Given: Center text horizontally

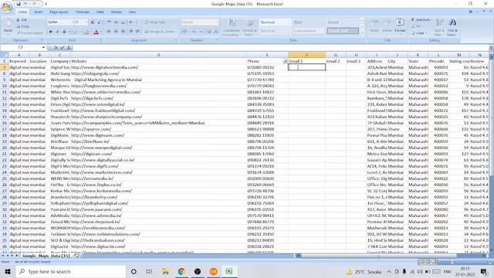Looking at the screenshot, I should tap(116, 32).
